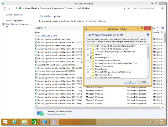The width and height of the screenshot is (168, 127).
Task: Click icon of Update KB3184143 row
Action: pyautogui.click(x=36, y=65)
